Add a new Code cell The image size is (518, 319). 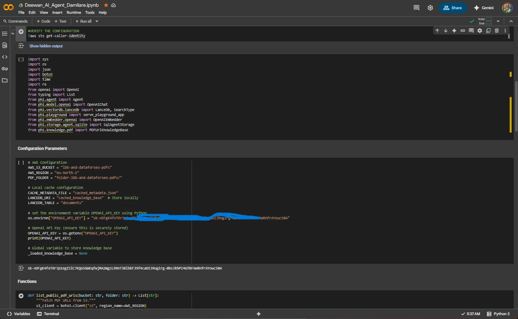tap(44, 21)
